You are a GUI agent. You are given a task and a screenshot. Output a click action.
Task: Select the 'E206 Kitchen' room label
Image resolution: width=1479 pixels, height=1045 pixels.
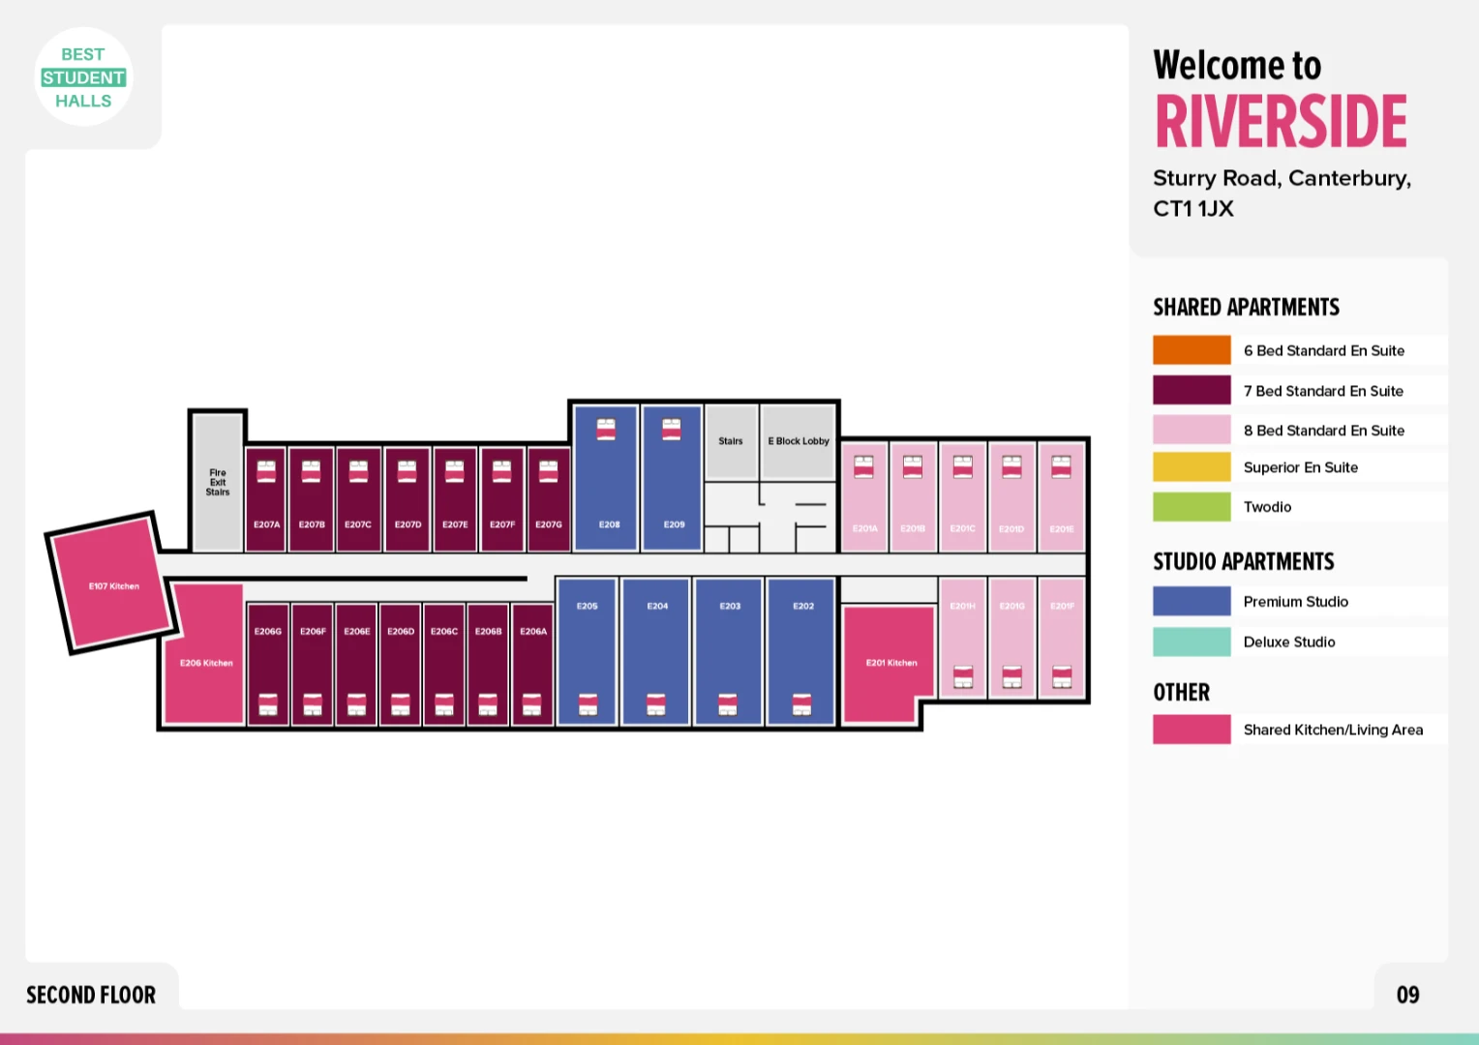(206, 663)
